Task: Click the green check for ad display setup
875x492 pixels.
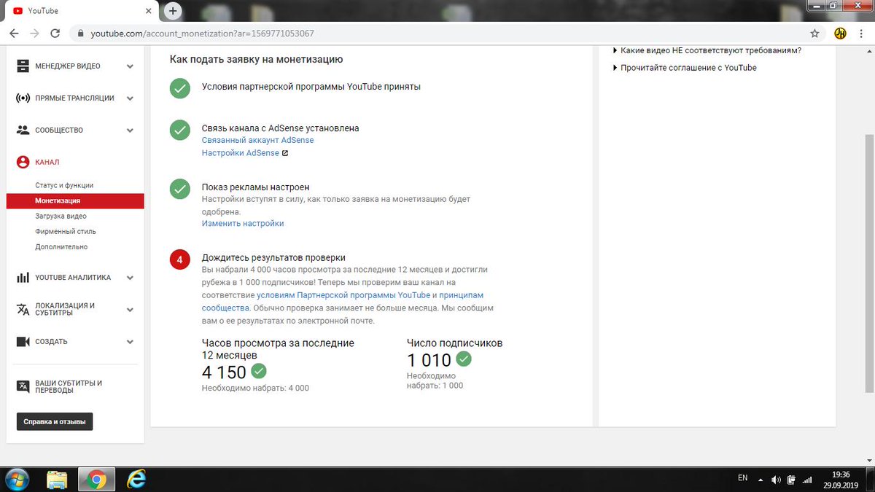Action: [x=179, y=190]
